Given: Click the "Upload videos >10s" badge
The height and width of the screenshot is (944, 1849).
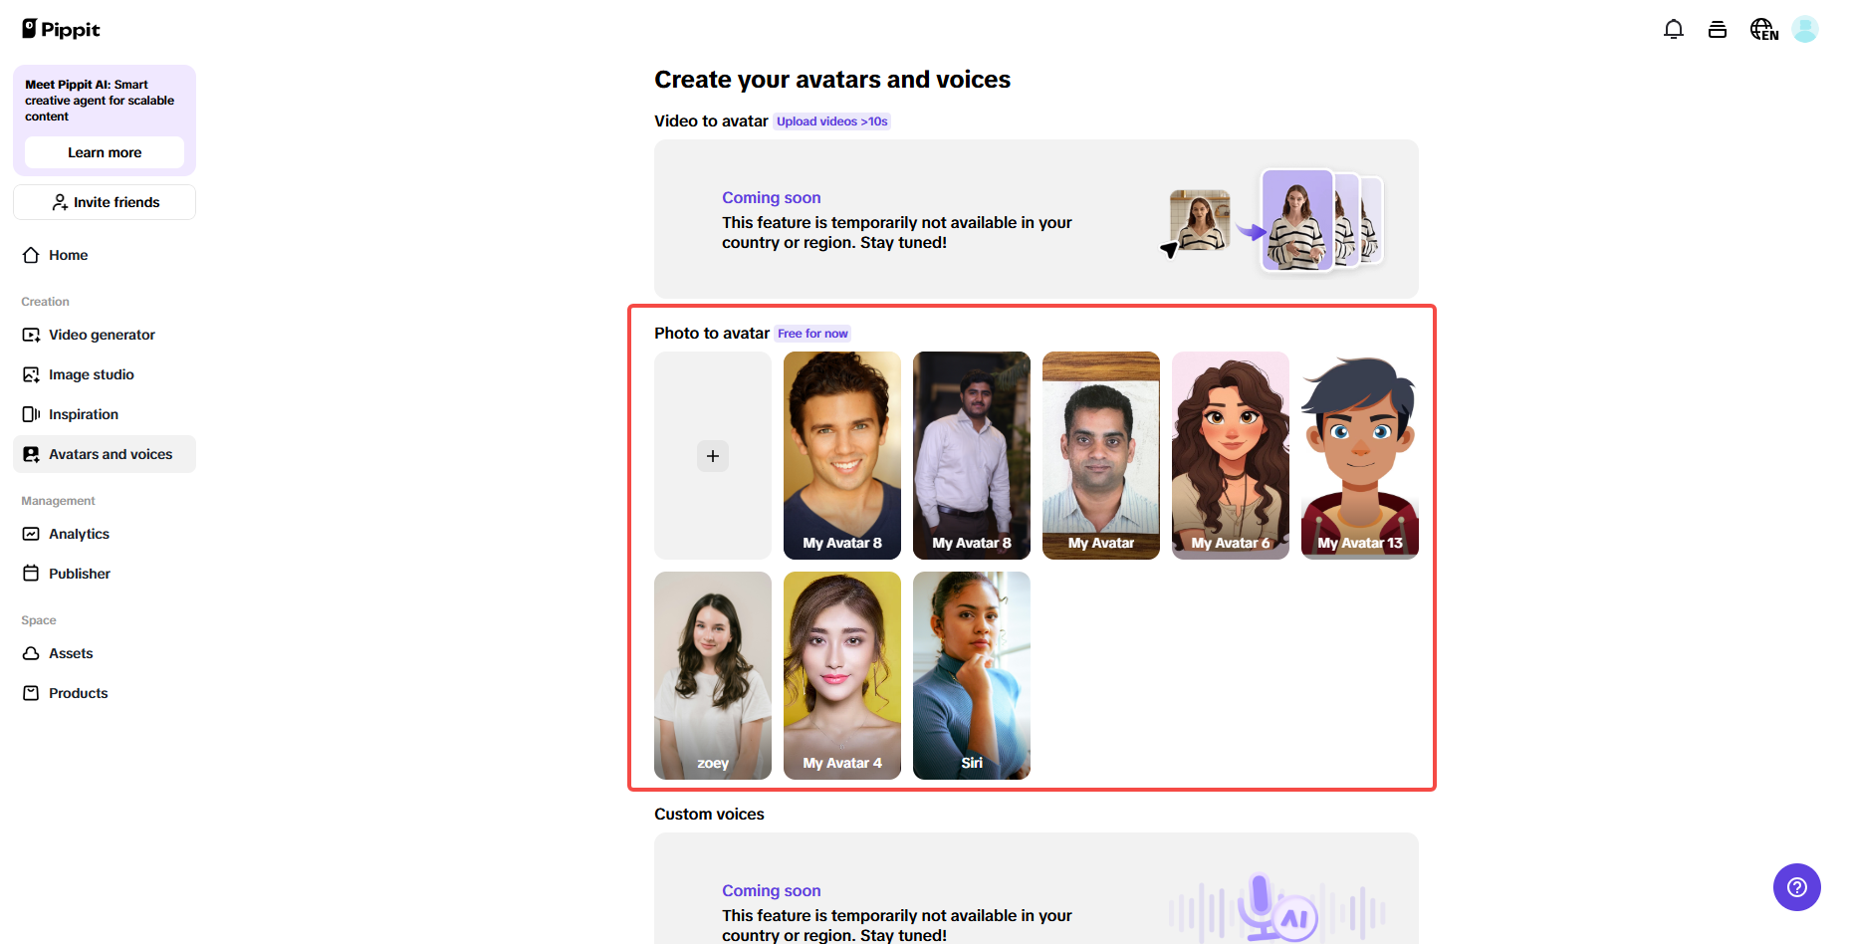Looking at the screenshot, I should click(x=832, y=121).
